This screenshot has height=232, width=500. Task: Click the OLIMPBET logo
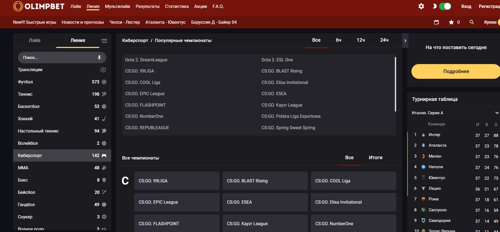coord(39,6)
